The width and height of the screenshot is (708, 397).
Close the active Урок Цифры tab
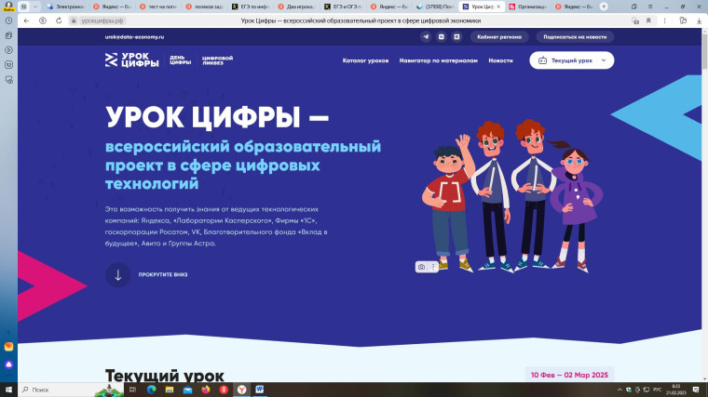498,7
